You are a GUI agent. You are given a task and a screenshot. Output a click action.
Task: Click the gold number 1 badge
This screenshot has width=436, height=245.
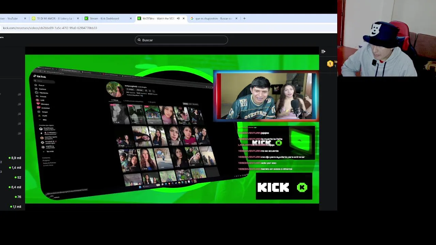click(330, 64)
